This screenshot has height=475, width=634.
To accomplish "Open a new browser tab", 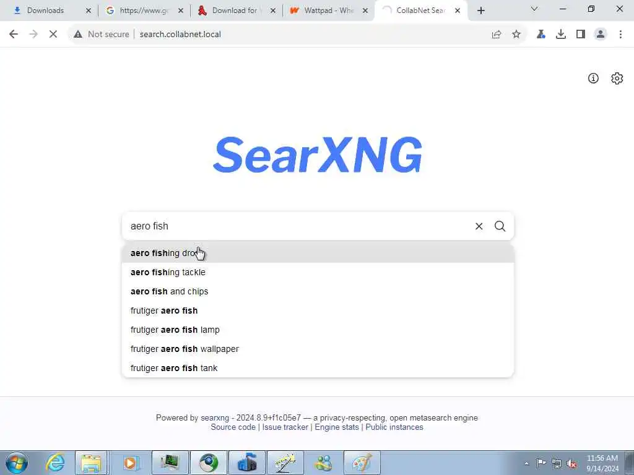I will (480, 11).
